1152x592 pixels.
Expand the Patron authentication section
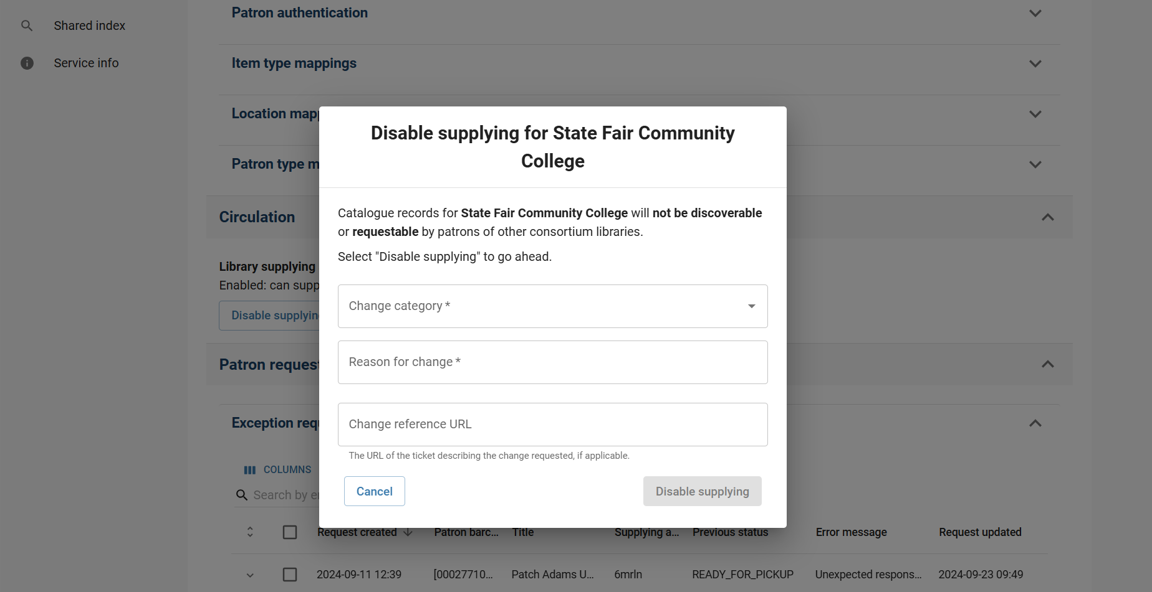1035,13
